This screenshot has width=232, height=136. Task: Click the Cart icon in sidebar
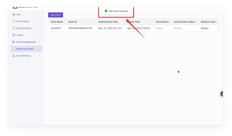pyautogui.click(x=14, y=14)
